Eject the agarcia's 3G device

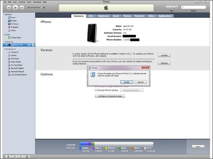click(33, 45)
